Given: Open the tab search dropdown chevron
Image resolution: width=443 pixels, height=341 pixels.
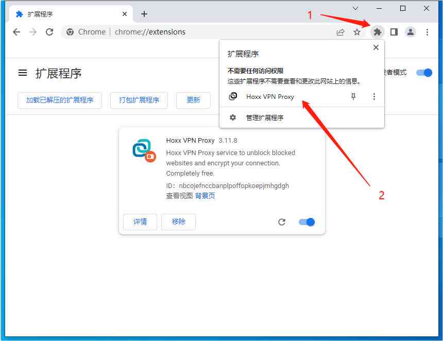Looking at the screenshot, I should tap(355, 8).
